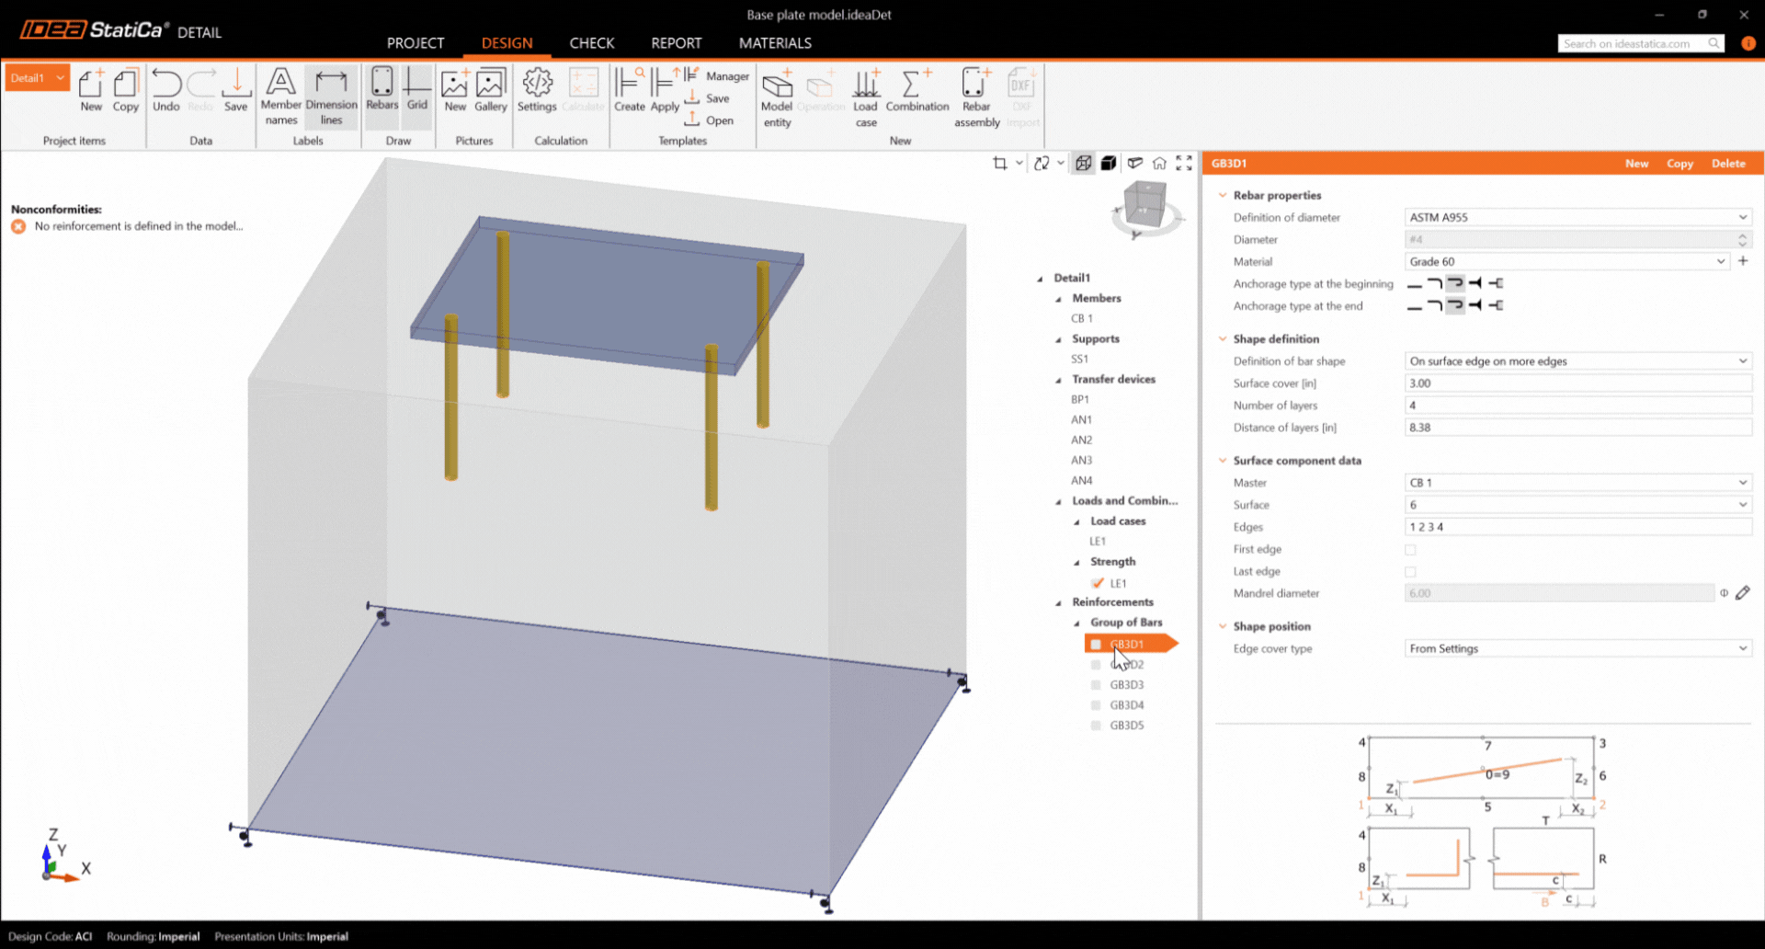The width and height of the screenshot is (1765, 949).
Task: Click the Surface cover input field
Action: click(x=1577, y=383)
